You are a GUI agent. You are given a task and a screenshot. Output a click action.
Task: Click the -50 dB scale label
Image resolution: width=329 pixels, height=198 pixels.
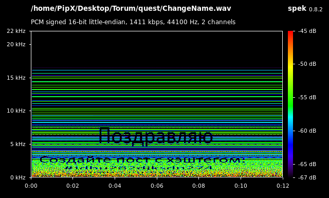pos(307,64)
